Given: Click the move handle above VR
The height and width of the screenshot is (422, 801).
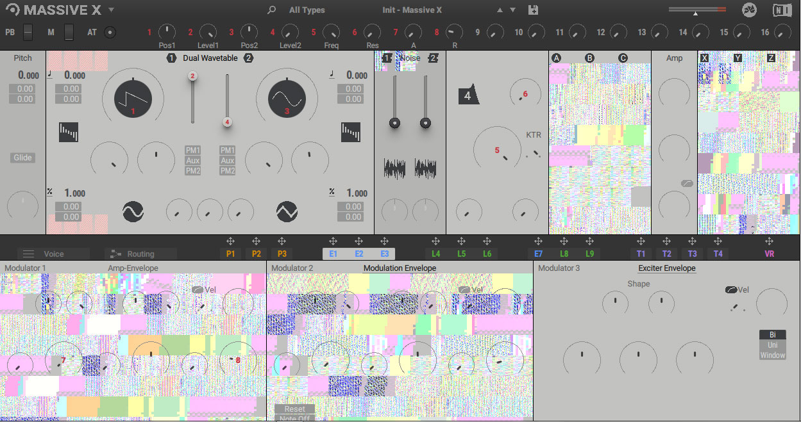Looking at the screenshot, I should click(769, 241).
